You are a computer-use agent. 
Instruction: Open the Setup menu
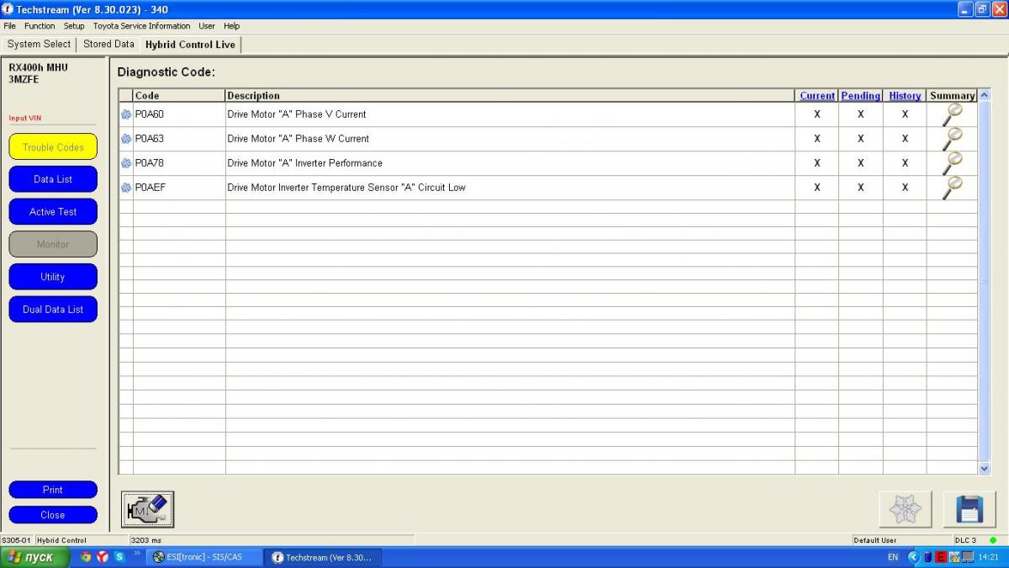pyautogui.click(x=74, y=26)
